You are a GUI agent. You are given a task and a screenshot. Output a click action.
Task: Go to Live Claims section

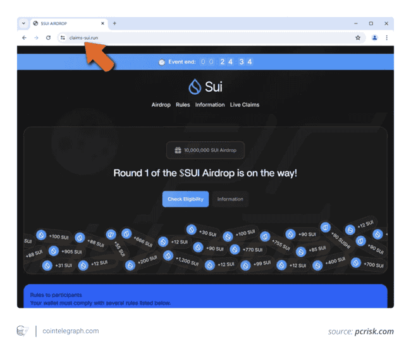click(x=245, y=105)
